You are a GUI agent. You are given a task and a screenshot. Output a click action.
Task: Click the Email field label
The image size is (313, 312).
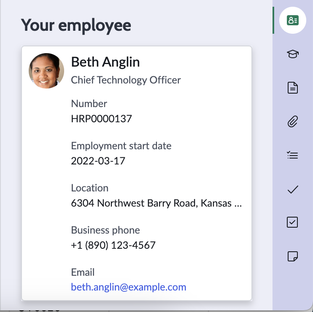(x=83, y=272)
